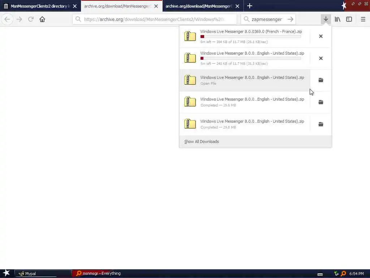Close the MsnMessengerClients2 directory tab

point(75,6)
